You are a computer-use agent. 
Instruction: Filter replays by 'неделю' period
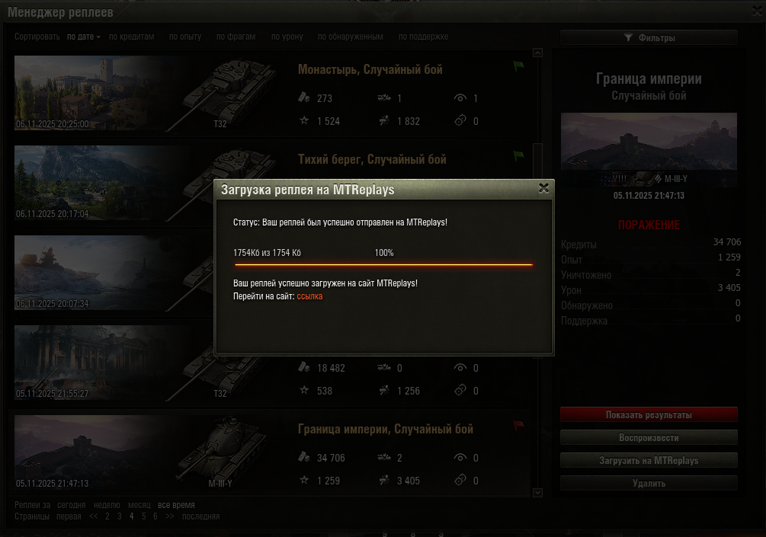(x=107, y=505)
